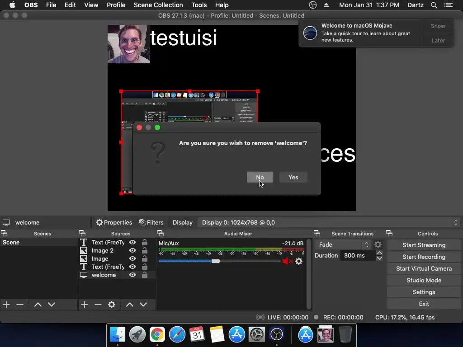The image size is (463, 347).
Task: Click the OBS icon in the Dock
Action: (276, 334)
